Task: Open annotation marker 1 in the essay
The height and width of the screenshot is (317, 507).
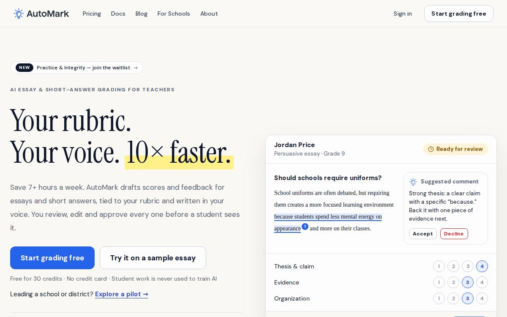Action: tap(305, 227)
